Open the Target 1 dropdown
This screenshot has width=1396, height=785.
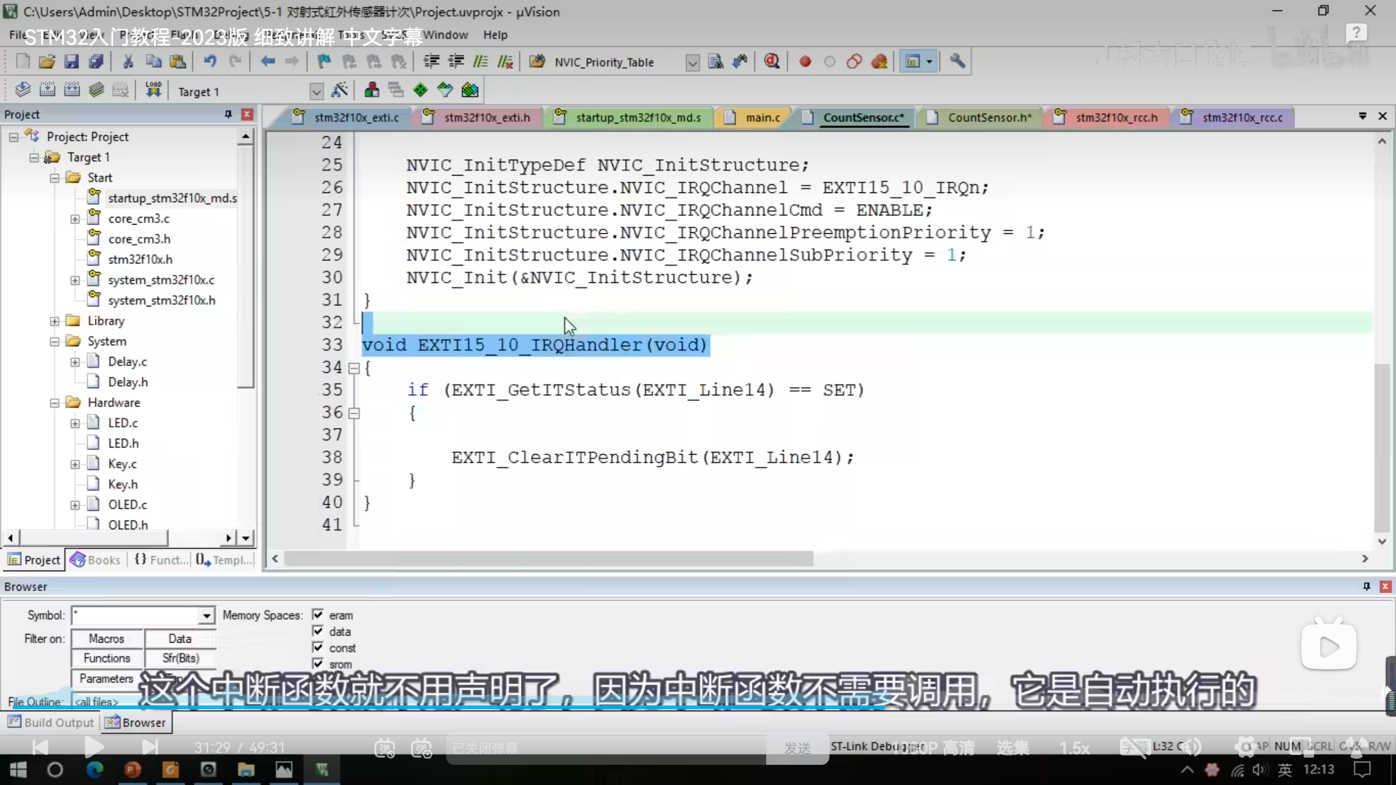pos(316,92)
